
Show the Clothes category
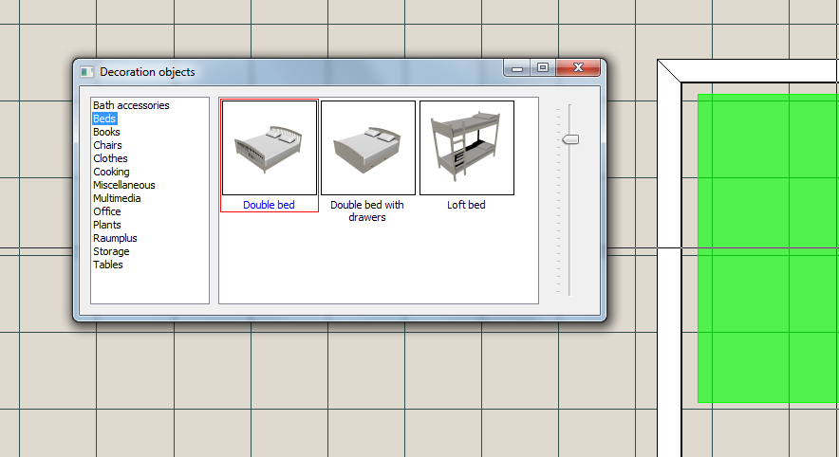pyautogui.click(x=110, y=158)
